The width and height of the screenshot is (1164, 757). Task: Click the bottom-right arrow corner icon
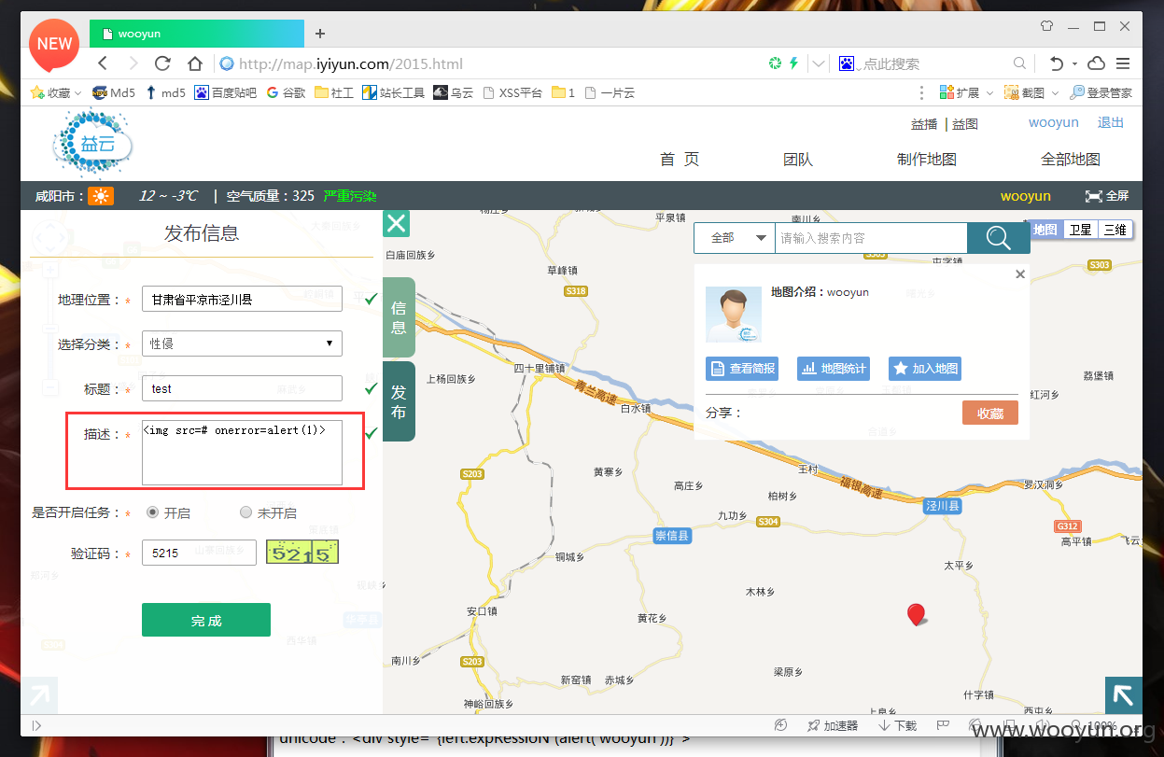tap(1124, 695)
